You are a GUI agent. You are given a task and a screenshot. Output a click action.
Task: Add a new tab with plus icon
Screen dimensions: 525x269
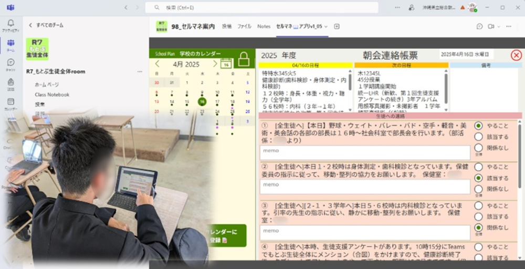pyautogui.click(x=337, y=26)
